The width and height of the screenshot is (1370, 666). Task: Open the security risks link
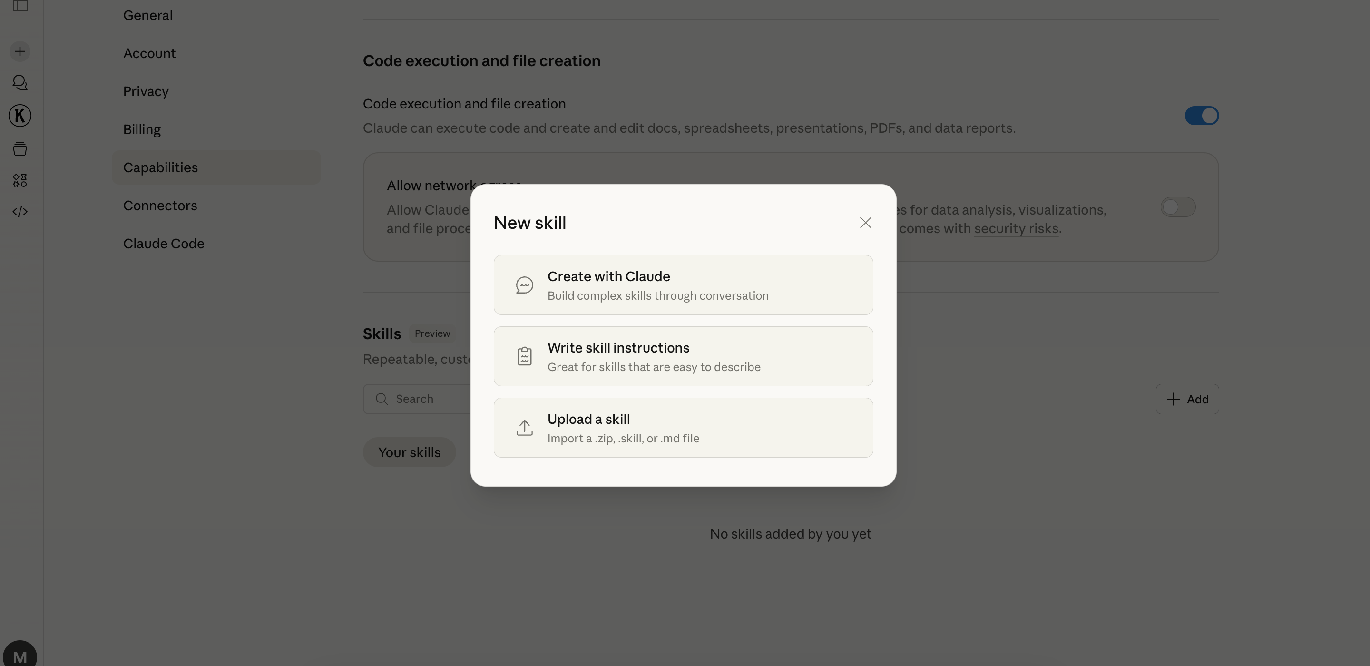(1016, 229)
